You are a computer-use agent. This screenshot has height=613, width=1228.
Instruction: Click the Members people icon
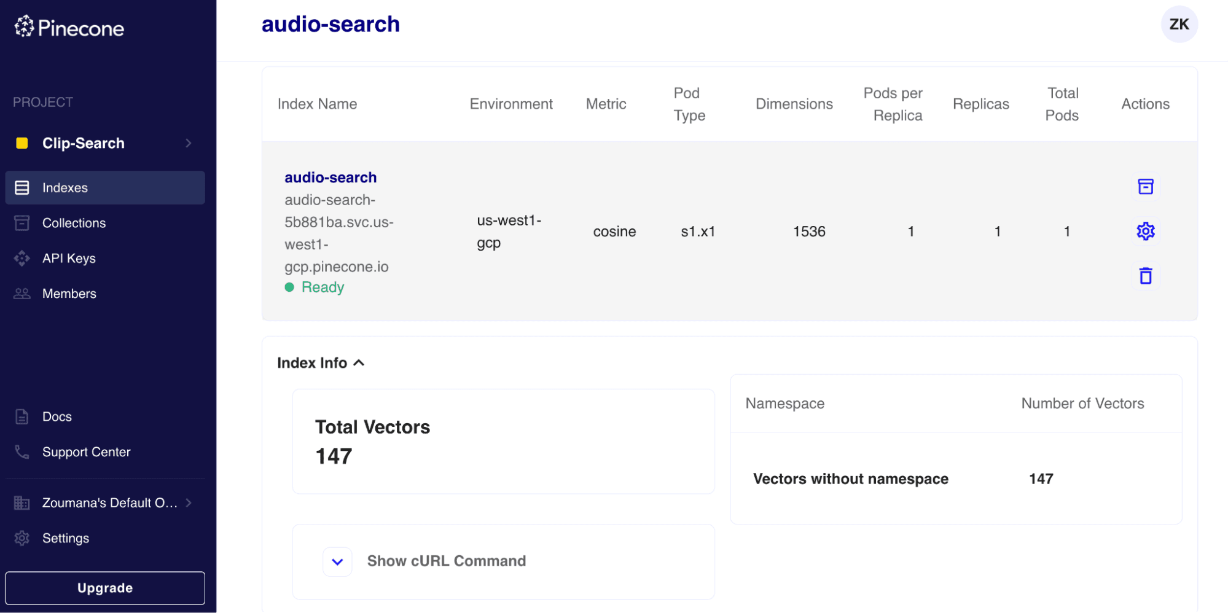pyautogui.click(x=22, y=294)
